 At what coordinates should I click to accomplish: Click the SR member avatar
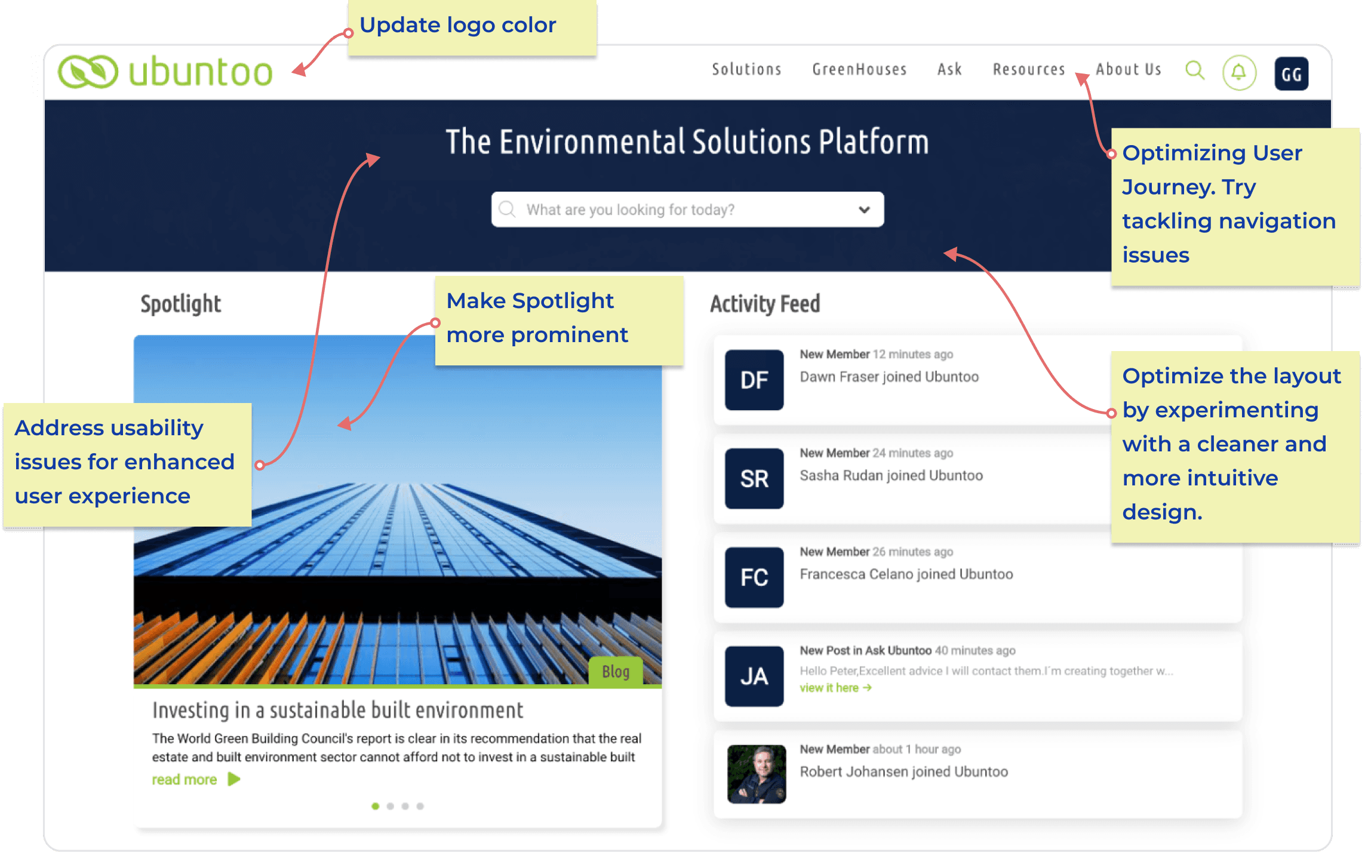tap(754, 479)
